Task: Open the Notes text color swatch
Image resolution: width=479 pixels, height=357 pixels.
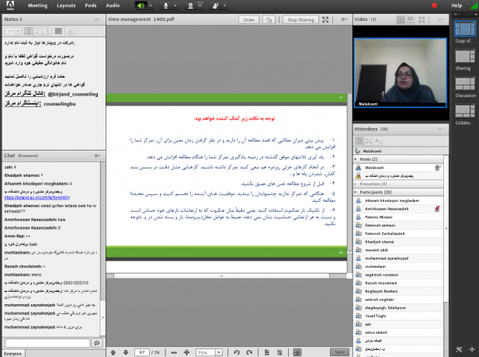Action: point(58,31)
